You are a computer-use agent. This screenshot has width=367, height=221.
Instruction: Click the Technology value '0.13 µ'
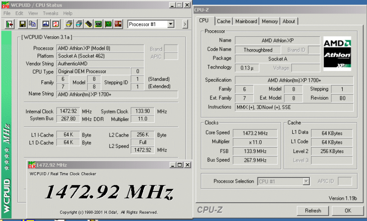247,68
